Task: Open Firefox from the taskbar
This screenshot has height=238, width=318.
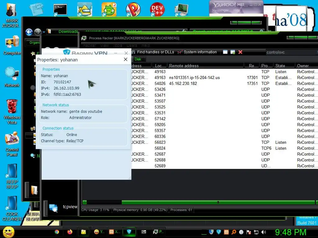Action: pyautogui.click(x=70, y=232)
